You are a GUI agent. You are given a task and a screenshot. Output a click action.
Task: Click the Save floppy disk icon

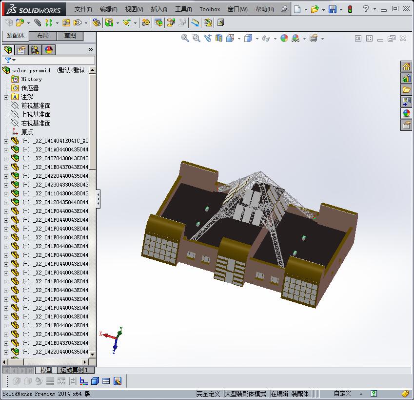pos(333,9)
